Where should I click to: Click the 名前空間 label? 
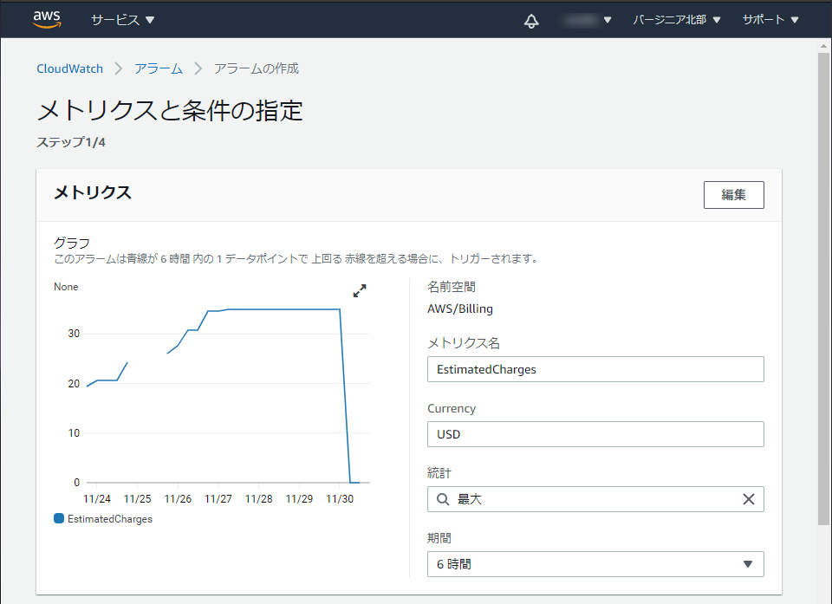451,287
